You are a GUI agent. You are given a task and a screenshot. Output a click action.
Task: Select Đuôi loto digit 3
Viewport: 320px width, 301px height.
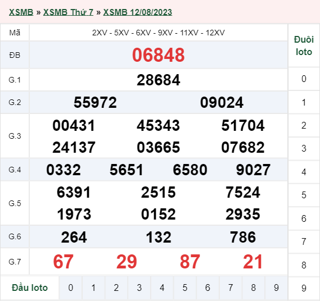coord(304,149)
